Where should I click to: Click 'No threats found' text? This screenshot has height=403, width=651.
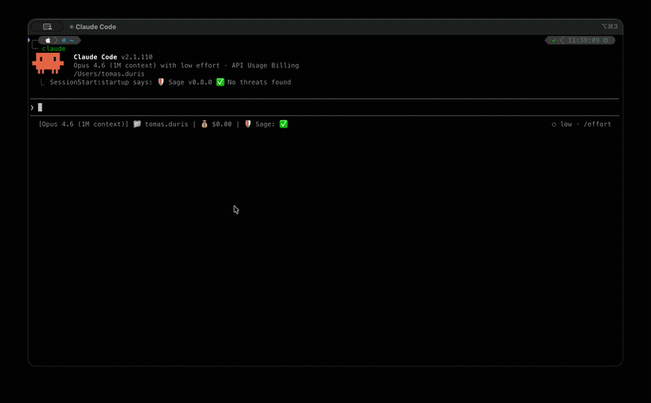click(259, 82)
